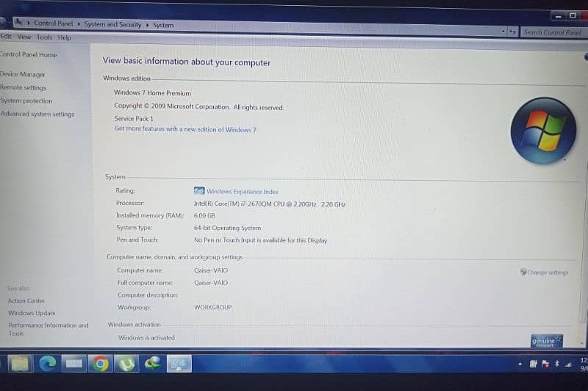Click the shield icon beside Change settings
Image resolution: width=588 pixels, height=391 pixels.
point(523,272)
